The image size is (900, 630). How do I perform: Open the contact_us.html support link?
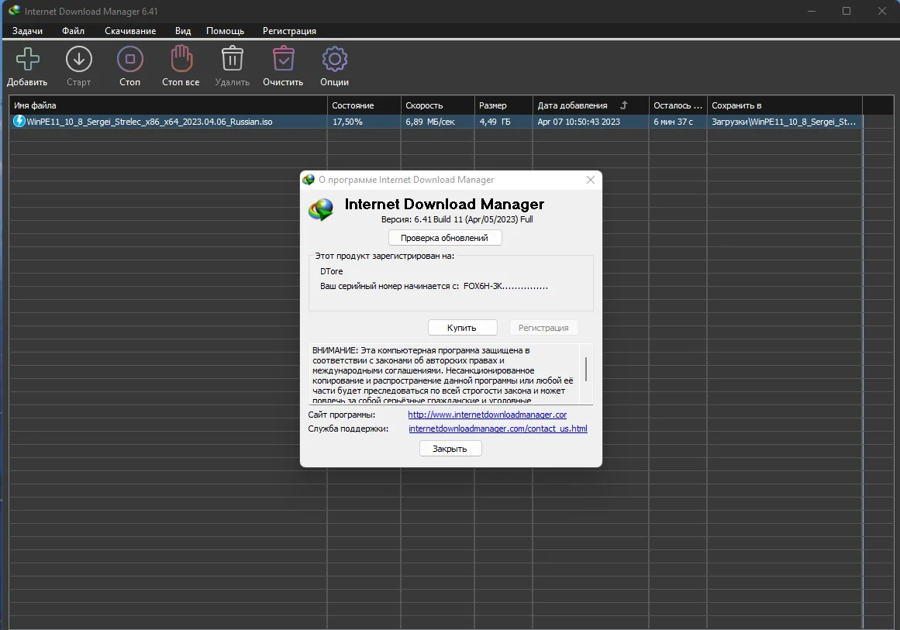tap(498, 429)
